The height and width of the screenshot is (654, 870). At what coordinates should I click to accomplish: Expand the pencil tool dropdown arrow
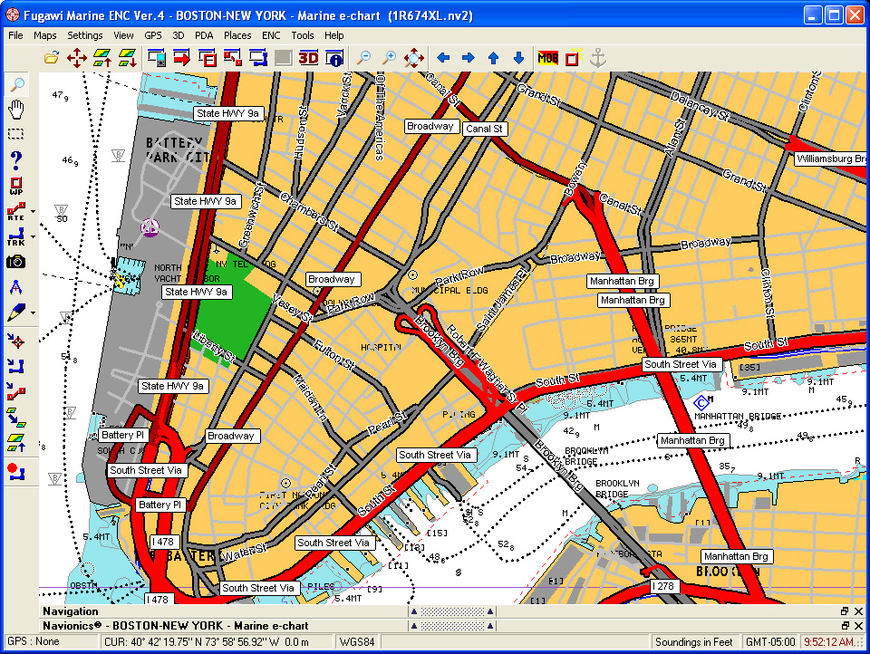pos(33,313)
